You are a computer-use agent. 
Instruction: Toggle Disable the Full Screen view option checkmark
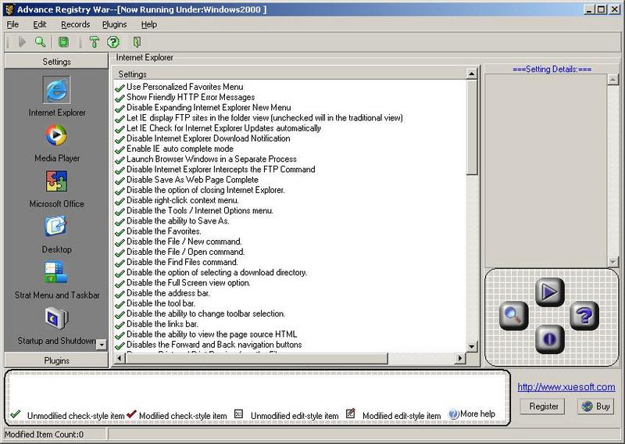120,283
